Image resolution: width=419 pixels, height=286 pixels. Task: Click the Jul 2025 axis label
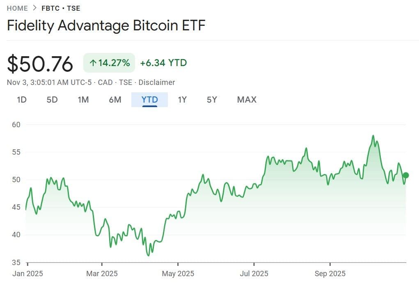pos(254,273)
